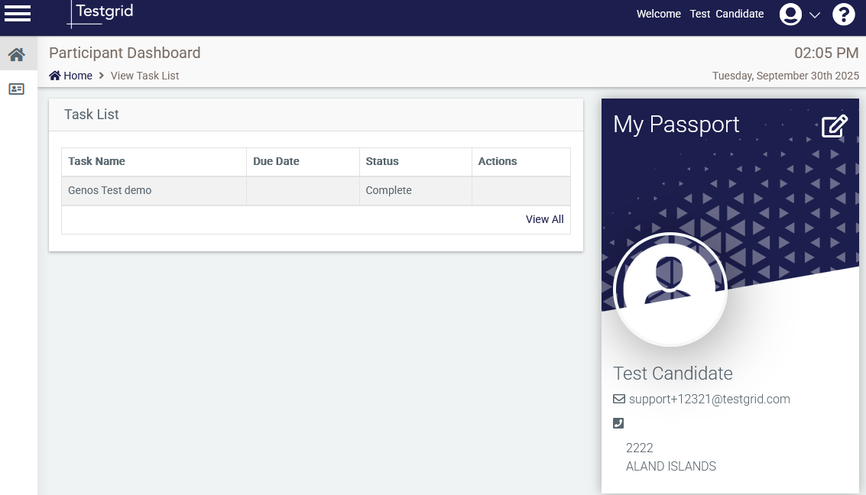The image size is (866, 495).
Task: Click the support+12321@testgrid.com email
Action: 710,399
